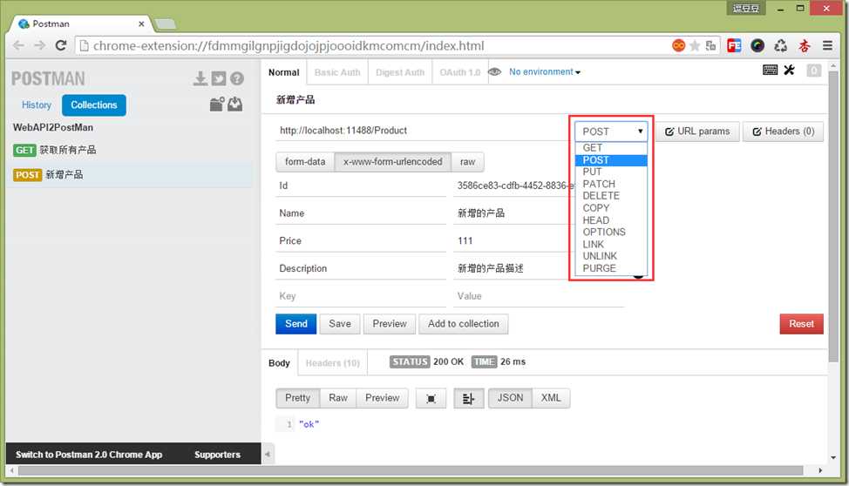Open the OAuth 1.0 tab
Viewport: 849px width, 486px height.
(x=459, y=72)
